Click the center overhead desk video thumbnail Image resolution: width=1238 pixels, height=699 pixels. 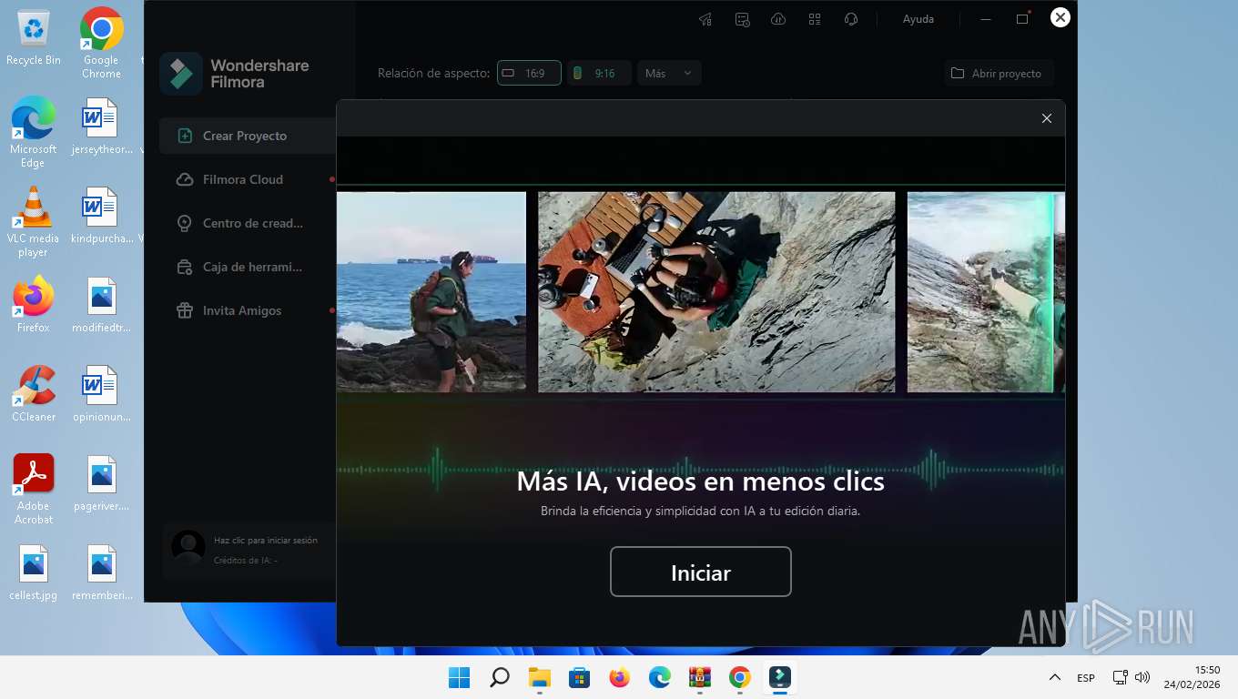tap(716, 292)
